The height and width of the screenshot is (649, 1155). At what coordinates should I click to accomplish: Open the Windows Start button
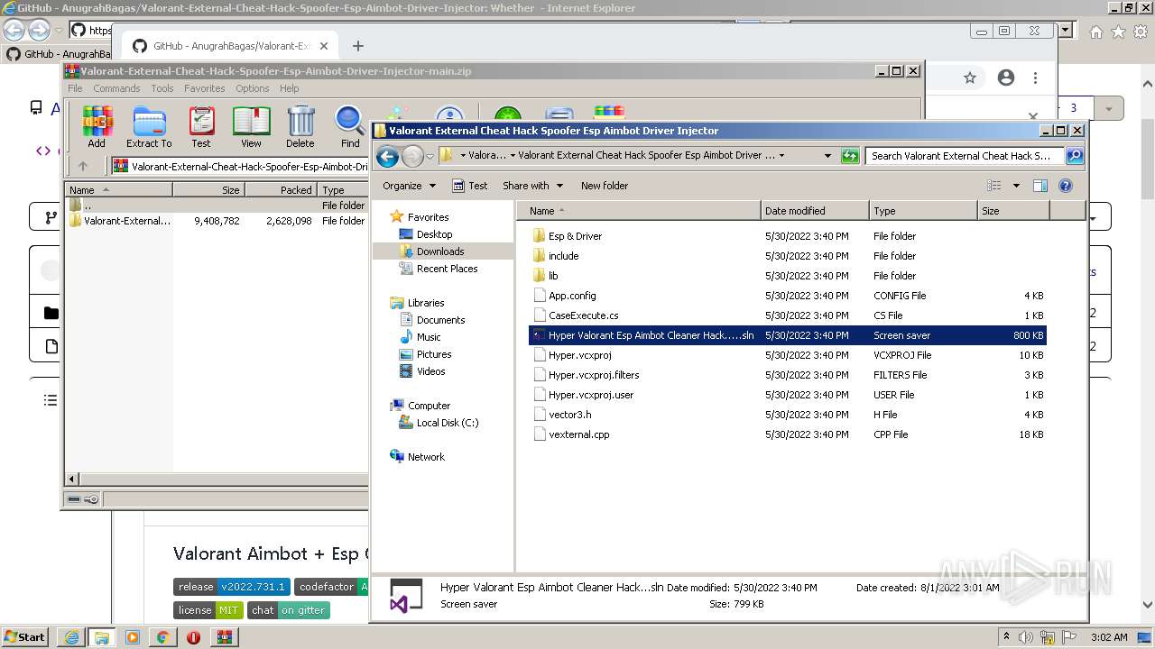[x=24, y=636]
